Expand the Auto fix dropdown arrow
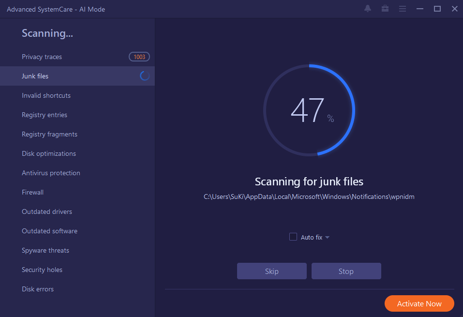This screenshot has height=317, width=463. (327, 237)
